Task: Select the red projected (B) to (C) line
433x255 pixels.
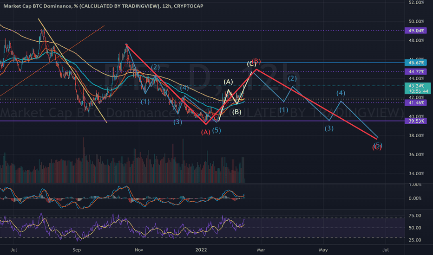Action: tap(317, 104)
